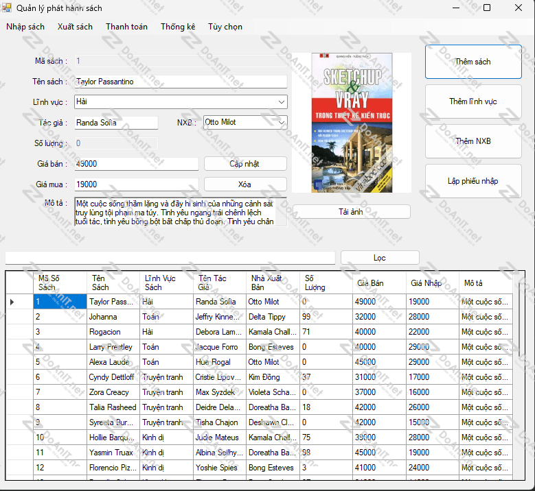Open the Thanh toán menu

pos(126,27)
